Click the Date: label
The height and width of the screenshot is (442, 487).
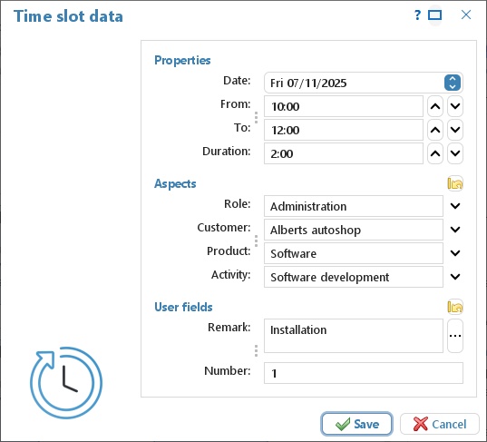pyautogui.click(x=237, y=81)
